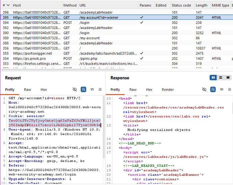233x185 pixels.
Task: Select row 395 /my-account?id=wiener
Action: click(116, 18)
